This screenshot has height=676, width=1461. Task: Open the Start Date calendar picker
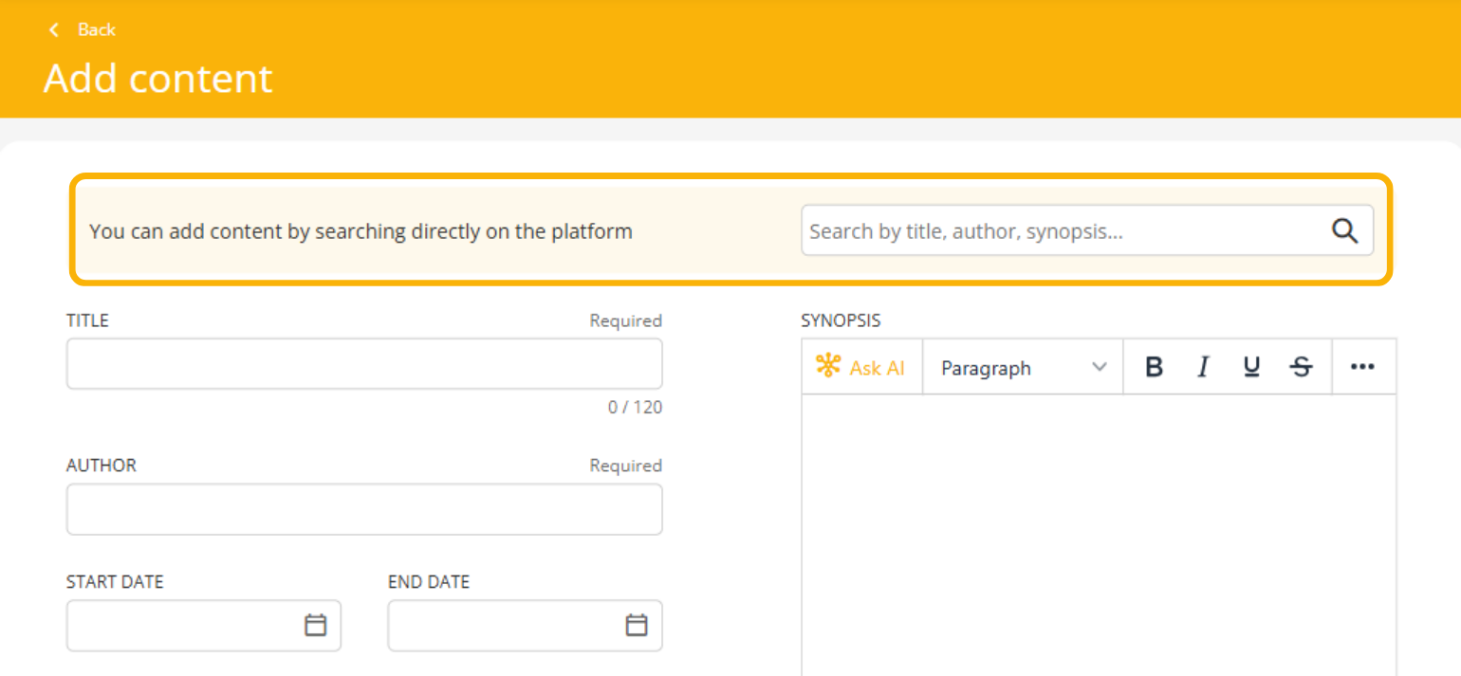tap(315, 626)
